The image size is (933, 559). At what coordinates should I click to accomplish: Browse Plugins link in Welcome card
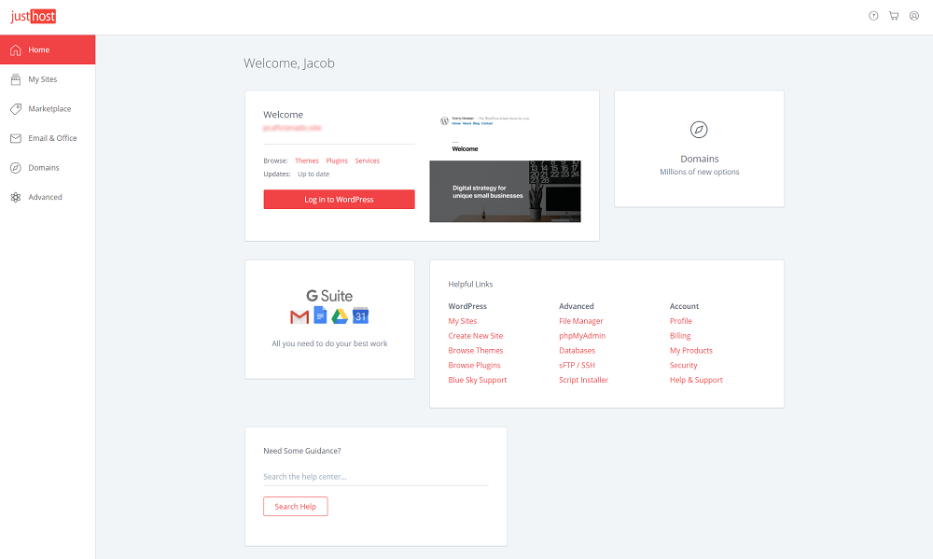coord(337,161)
